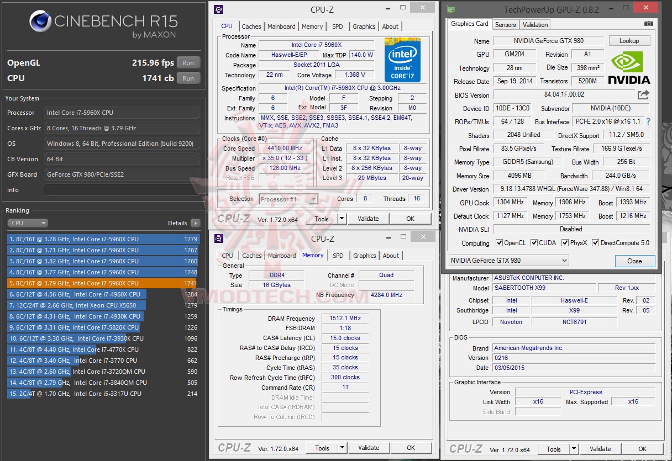This screenshot has width=672, height=461.
Task: Run the OpenGL benchmark in Cinebench
Action: click(x=188, y=63)
